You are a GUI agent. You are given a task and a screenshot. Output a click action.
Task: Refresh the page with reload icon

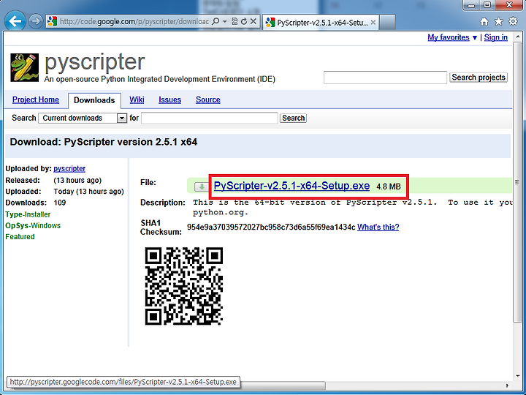click(x=244, y=21)
